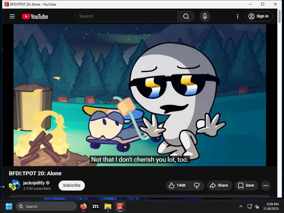The height and width of the screenshot is (213, 284).
Task: Click the Windows taskbar Search box
Action: [46, 206]
